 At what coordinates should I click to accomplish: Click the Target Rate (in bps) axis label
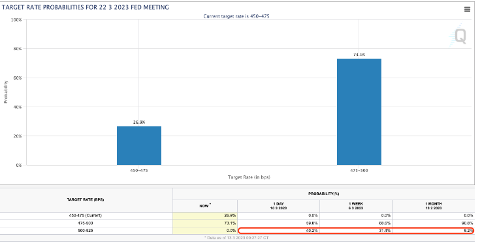pos(249,177)
